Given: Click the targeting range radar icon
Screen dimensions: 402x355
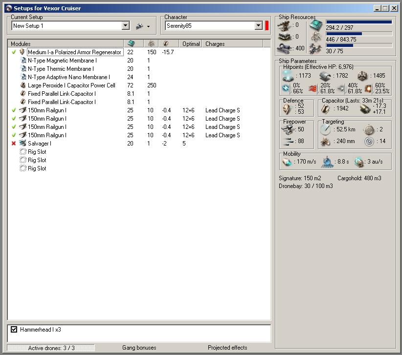Looking at the screenshot, I should (325, 129).
